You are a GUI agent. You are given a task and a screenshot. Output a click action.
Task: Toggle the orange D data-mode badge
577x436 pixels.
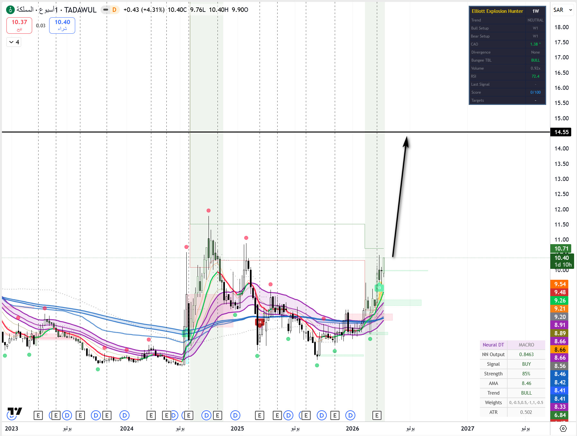(114, 10)
